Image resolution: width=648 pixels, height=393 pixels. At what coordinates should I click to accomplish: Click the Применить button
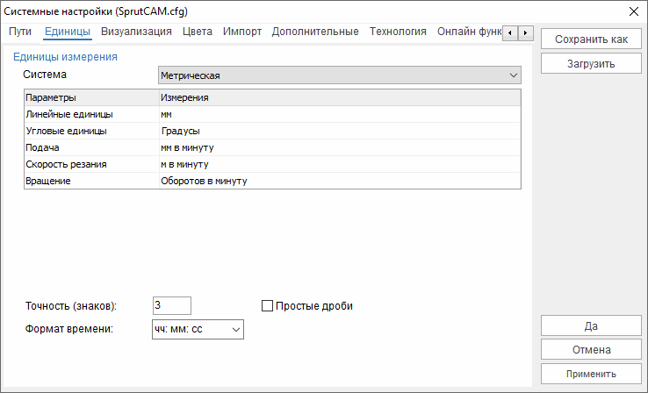coord(591,374)
